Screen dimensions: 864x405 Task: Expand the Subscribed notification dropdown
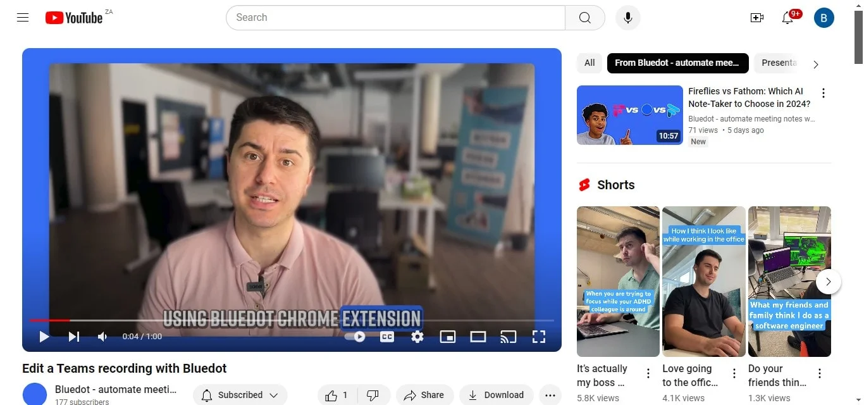click(240, 396)
